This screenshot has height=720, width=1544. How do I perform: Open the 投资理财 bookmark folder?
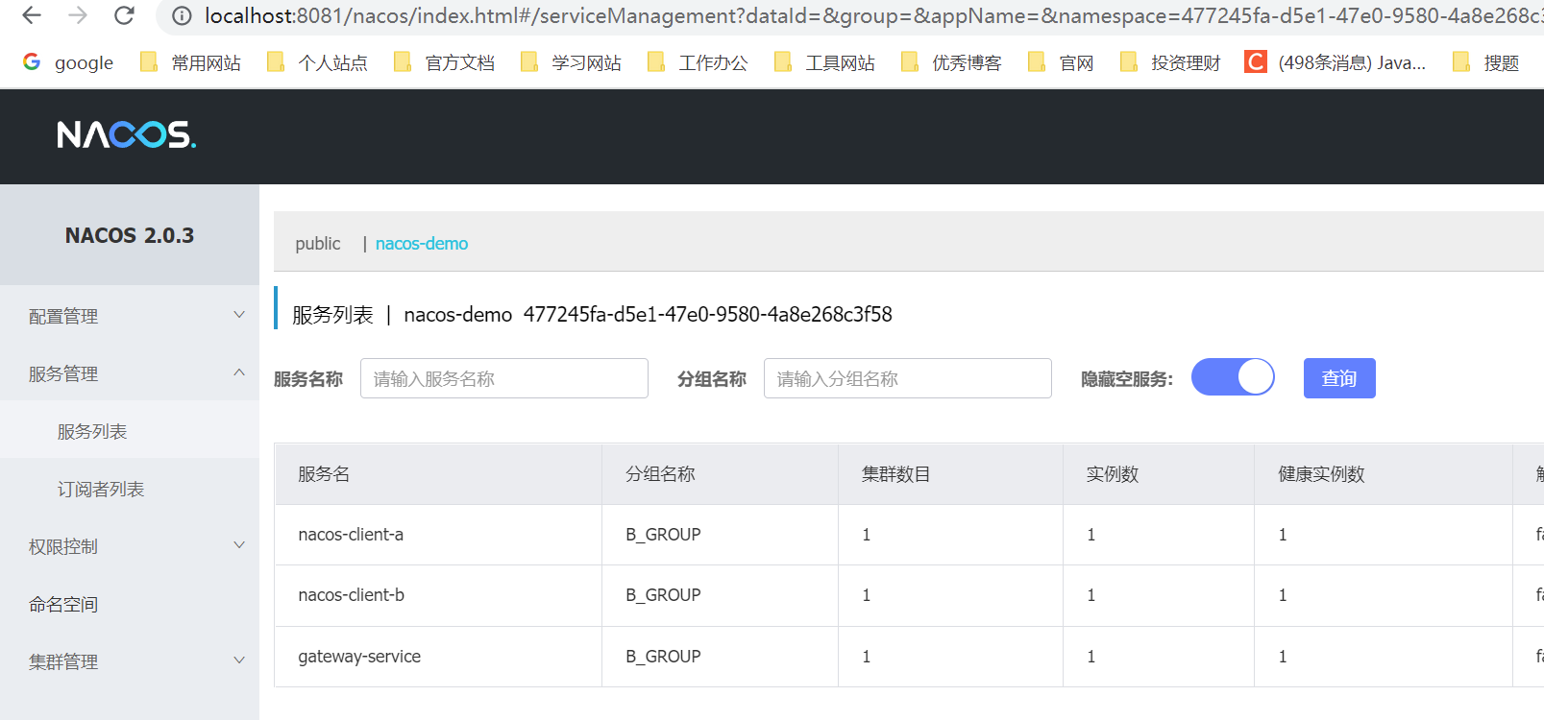pos(1170,62)
